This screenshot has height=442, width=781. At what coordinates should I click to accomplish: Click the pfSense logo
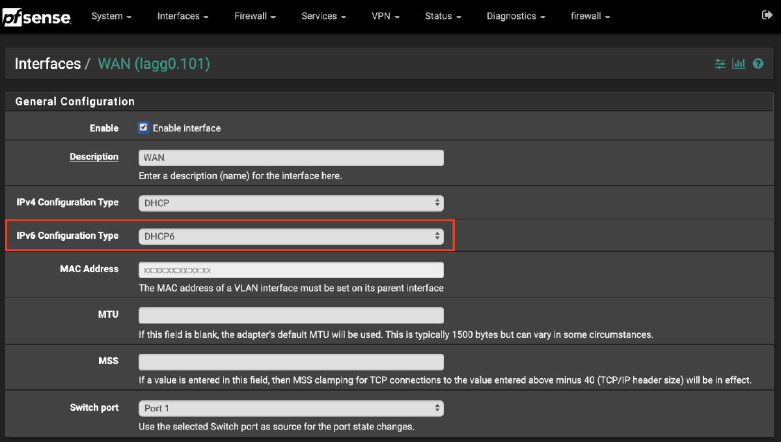(x=37, y=16)
